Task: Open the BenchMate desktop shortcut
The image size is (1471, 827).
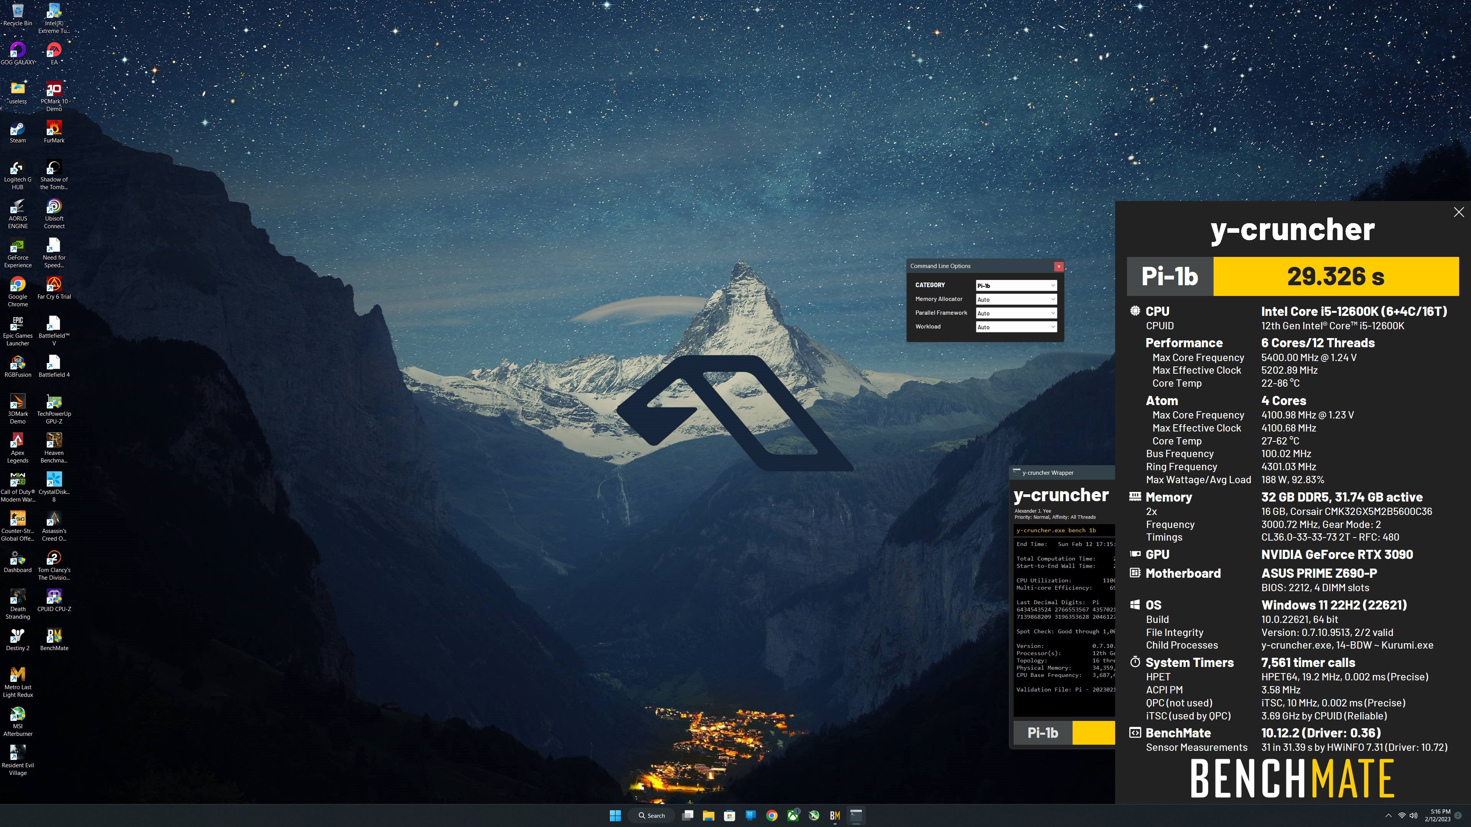Action: [x=54, y=640]
